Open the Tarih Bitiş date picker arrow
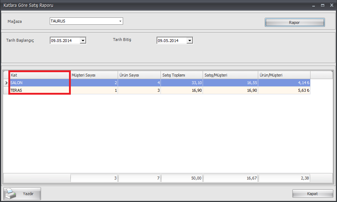This screenshot has width=337, height=202. tap(190, 40)
